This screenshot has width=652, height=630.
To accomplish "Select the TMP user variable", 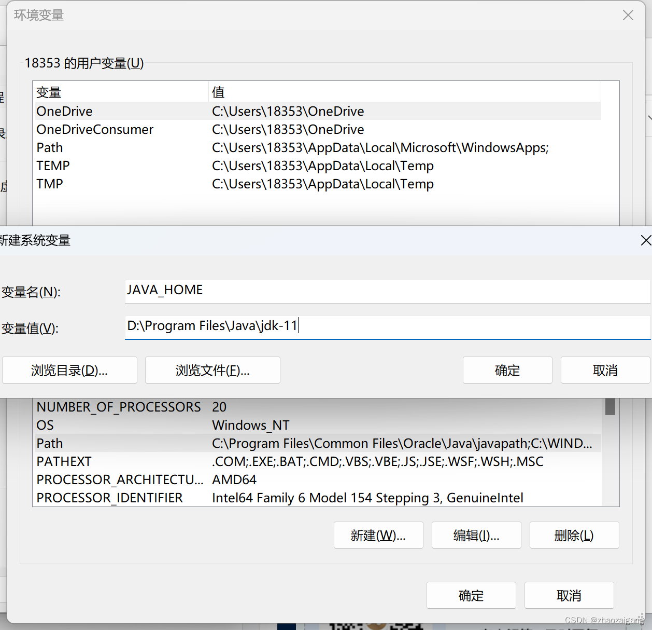I will (x=207, y=184).
